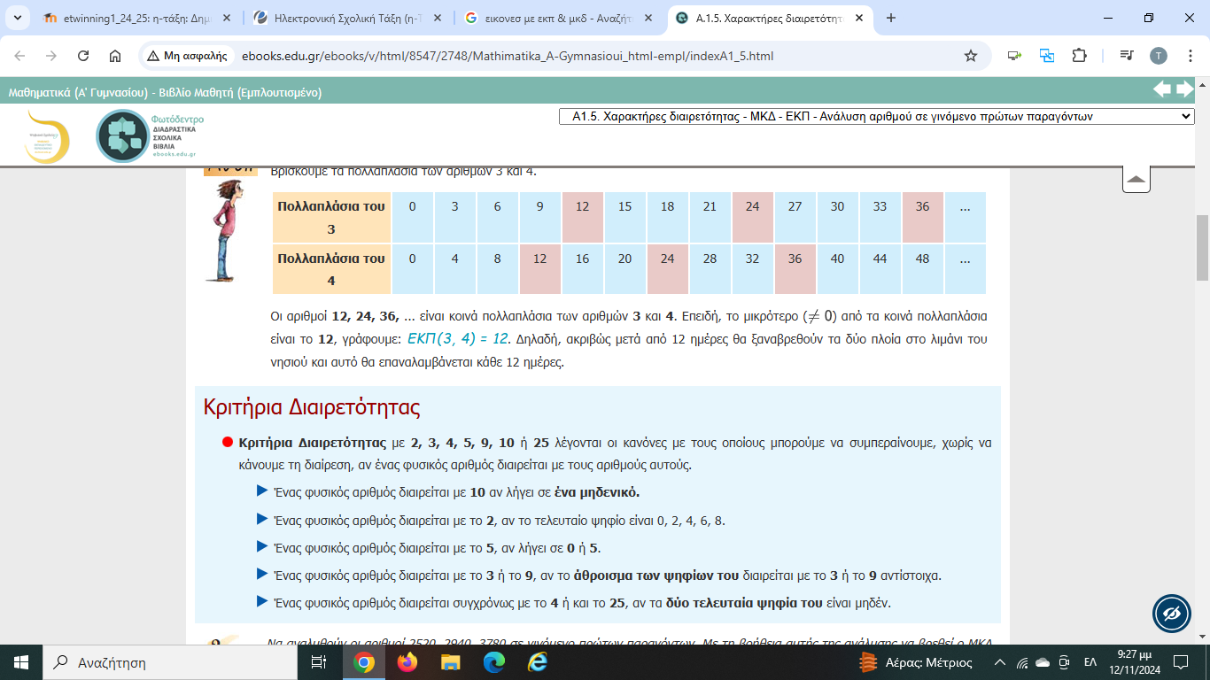Open the OneDrive cloud tray icon

[1043, 662]
